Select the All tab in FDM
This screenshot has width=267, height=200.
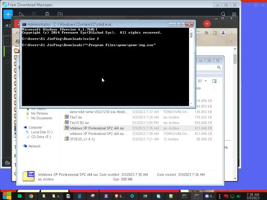tap(8, 25)
